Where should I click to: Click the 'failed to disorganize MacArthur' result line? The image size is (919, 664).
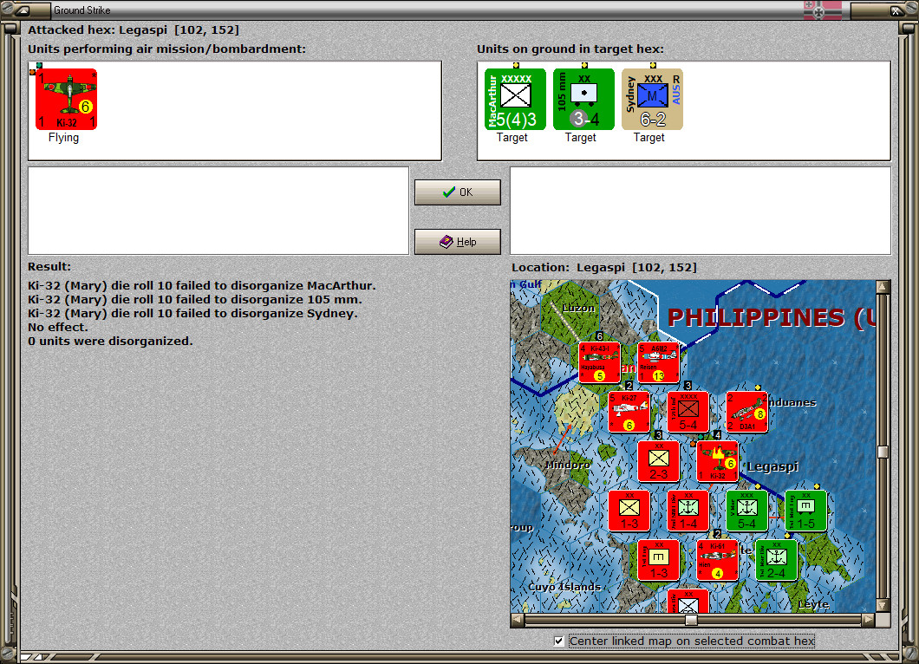[x=202, y=286]
